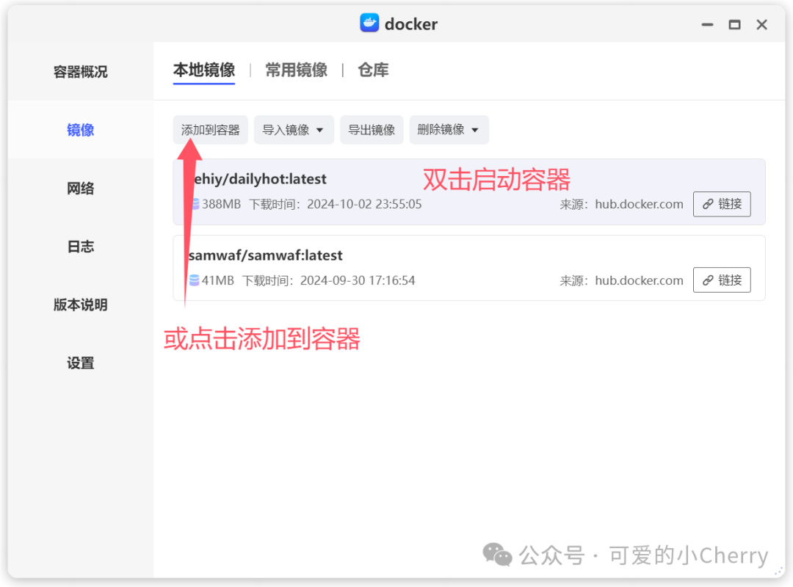The width and height of the screenshot is (793, 587).
Task: Click 链接 button for dailyhot image
Action: [x=722, y=204]
